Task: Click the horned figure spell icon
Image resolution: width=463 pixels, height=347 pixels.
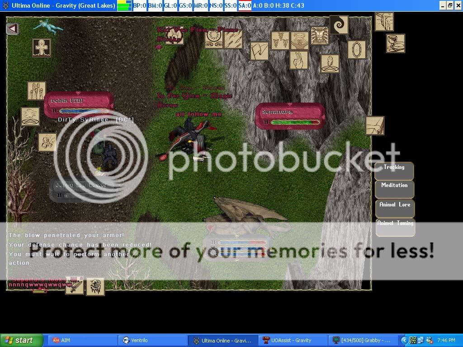Action: tap(300, 41)
